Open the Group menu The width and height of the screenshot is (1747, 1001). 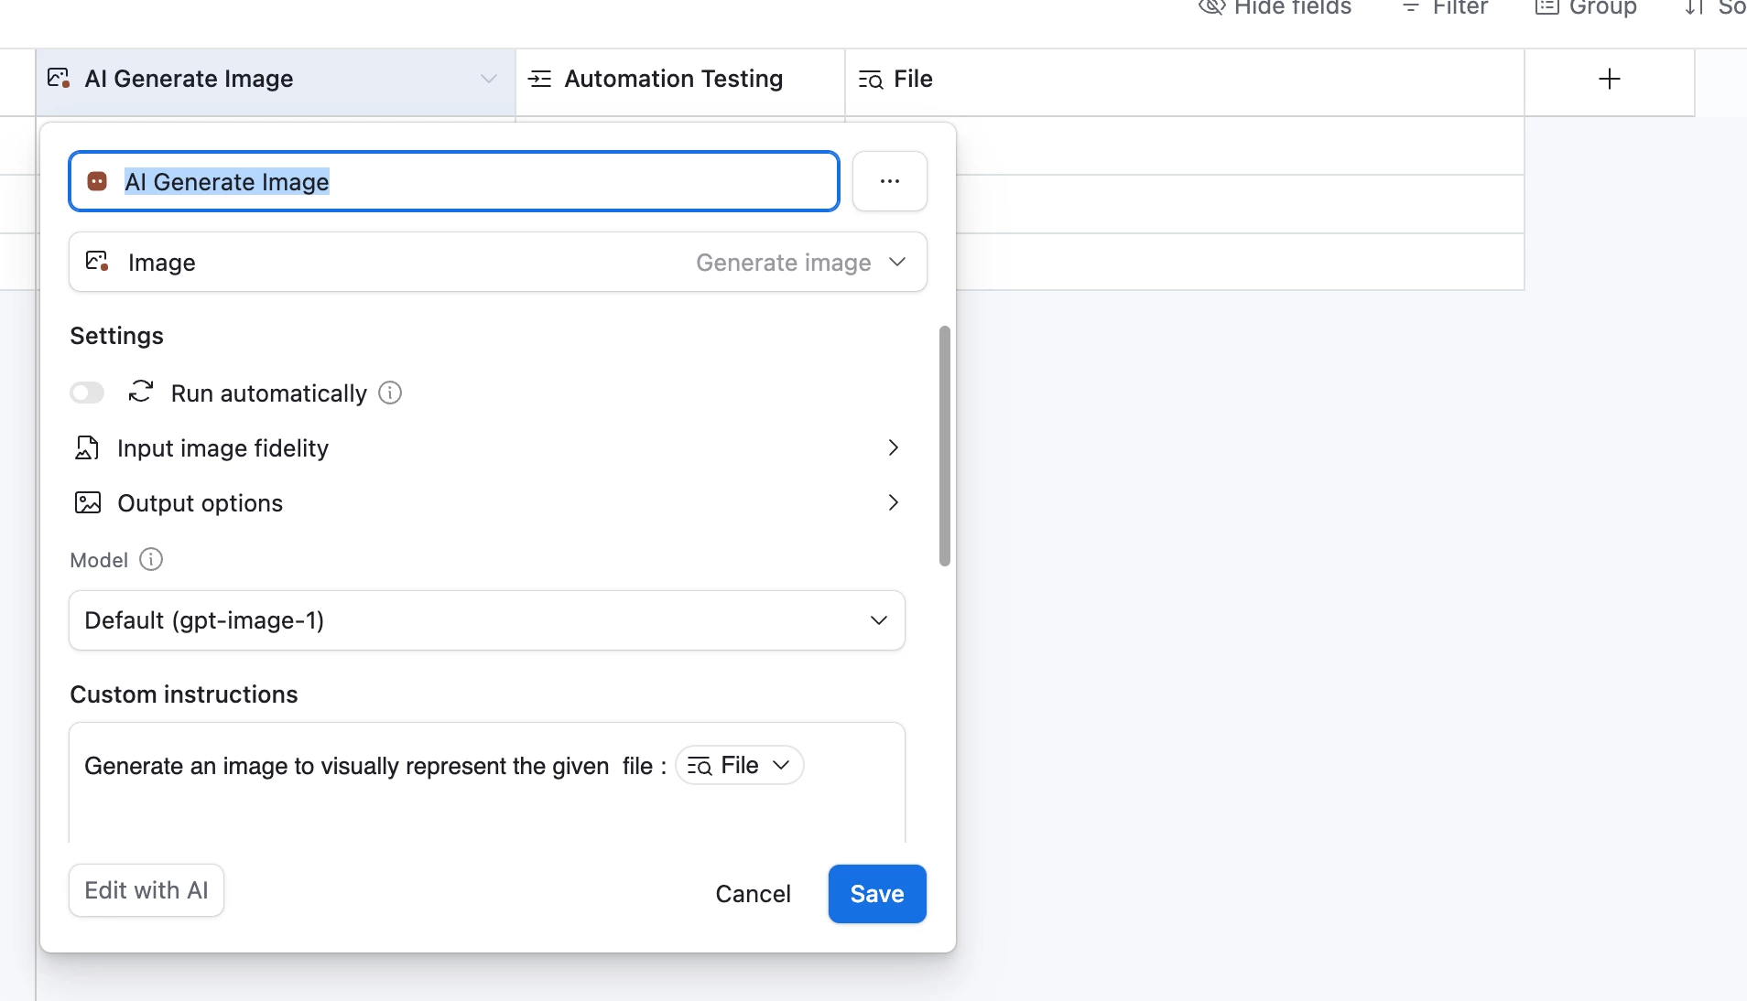click(x=1587, y=8)
